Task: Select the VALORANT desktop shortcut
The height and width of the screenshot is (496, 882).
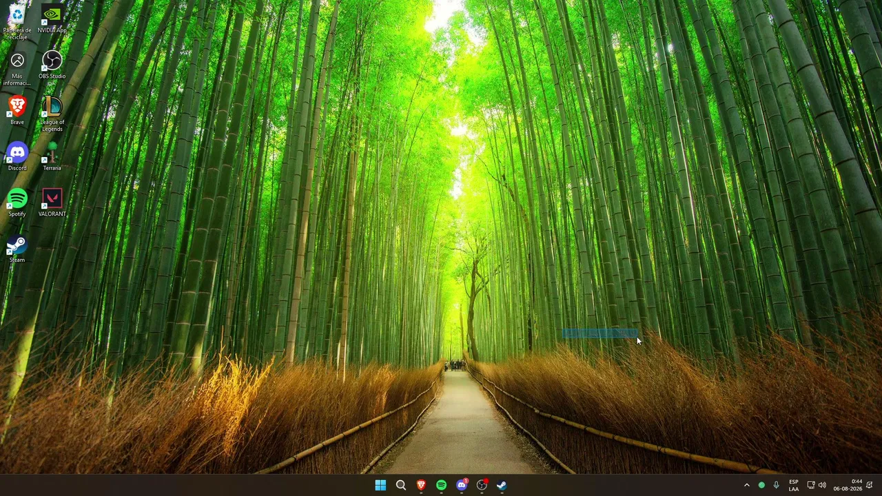Action: point(52,203)
